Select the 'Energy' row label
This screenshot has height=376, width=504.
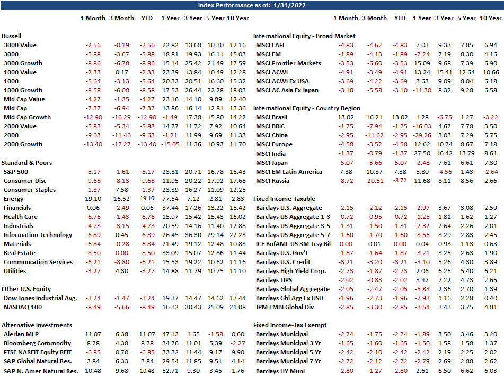13,199
